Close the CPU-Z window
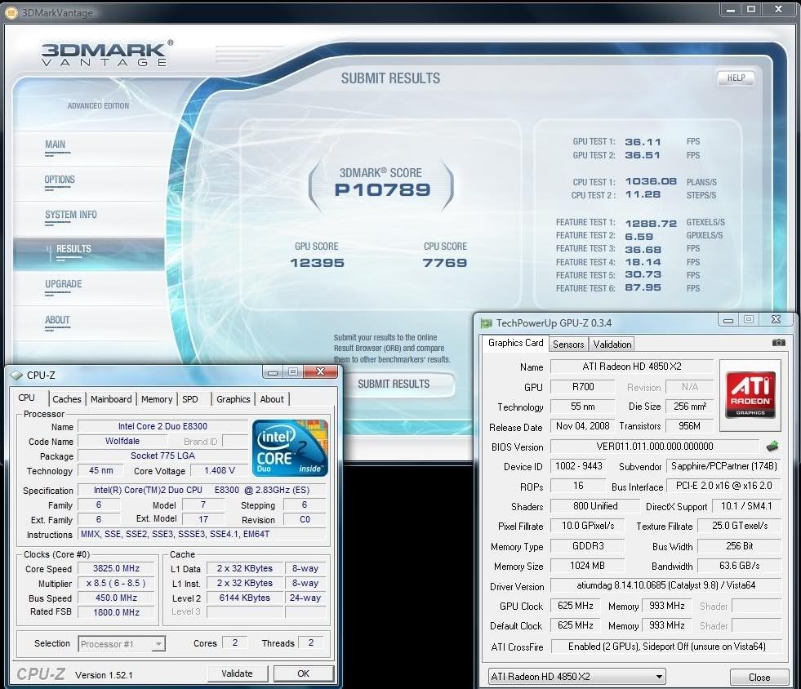Viewport: 801px width, 689px height. 320,372
